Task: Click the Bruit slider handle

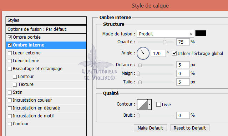Action: click(x=138, y=116)
